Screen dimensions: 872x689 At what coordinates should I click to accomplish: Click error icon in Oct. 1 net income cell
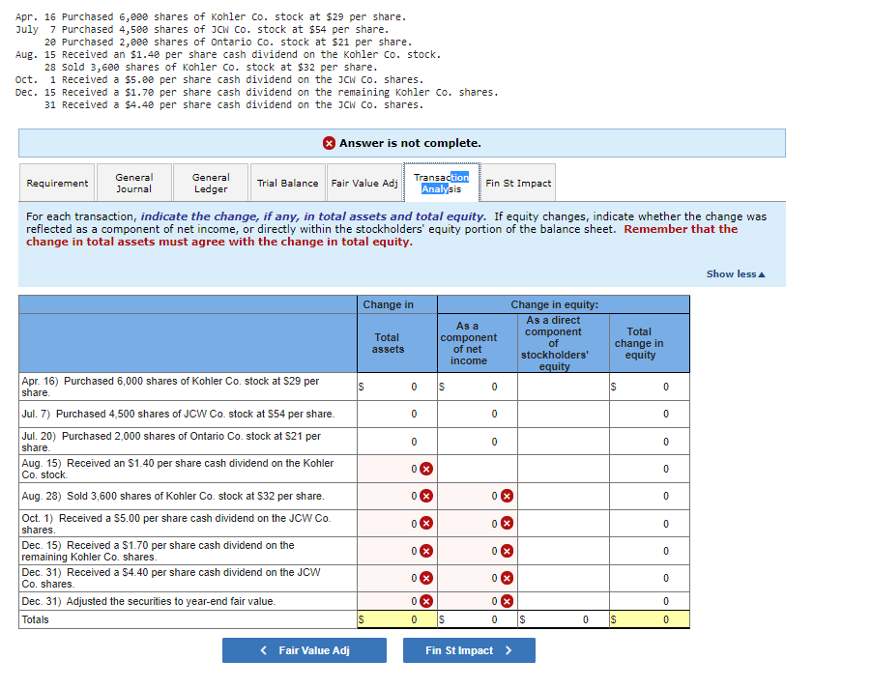pos(507,523)
